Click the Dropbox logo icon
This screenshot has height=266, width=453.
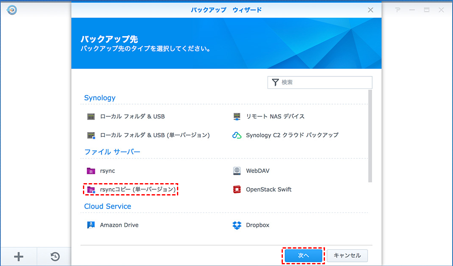237,225
